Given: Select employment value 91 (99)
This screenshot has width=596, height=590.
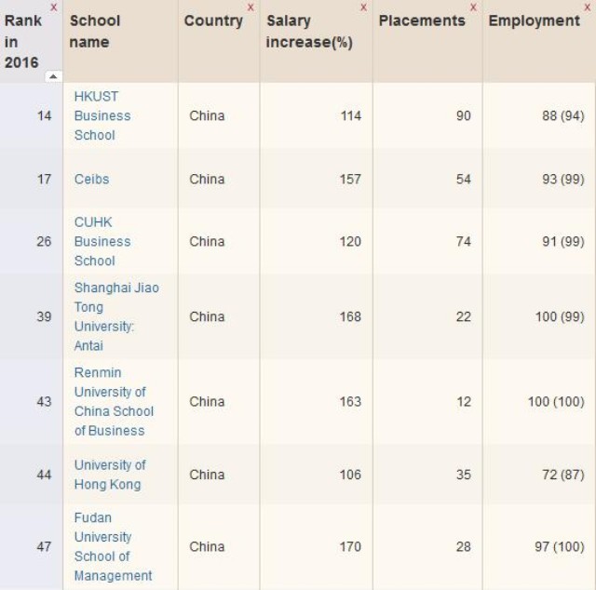Looking at the screenshot, I should (563, 241).
